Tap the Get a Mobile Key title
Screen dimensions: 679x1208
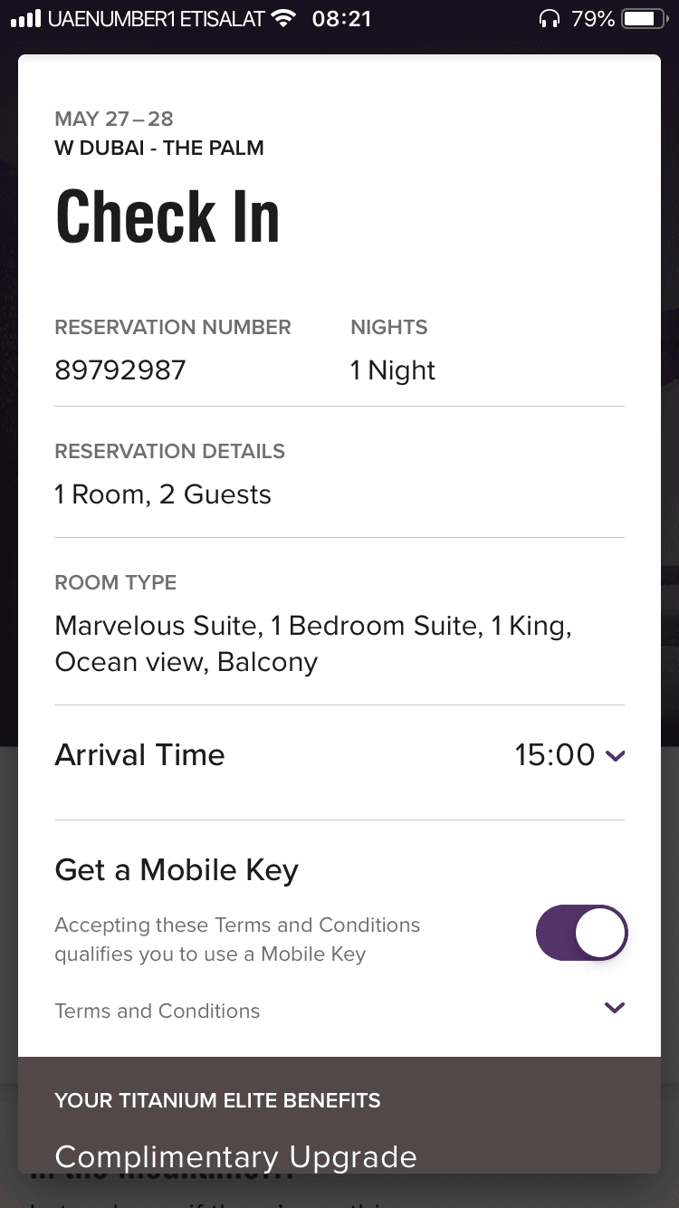click(x=177, y=870)
